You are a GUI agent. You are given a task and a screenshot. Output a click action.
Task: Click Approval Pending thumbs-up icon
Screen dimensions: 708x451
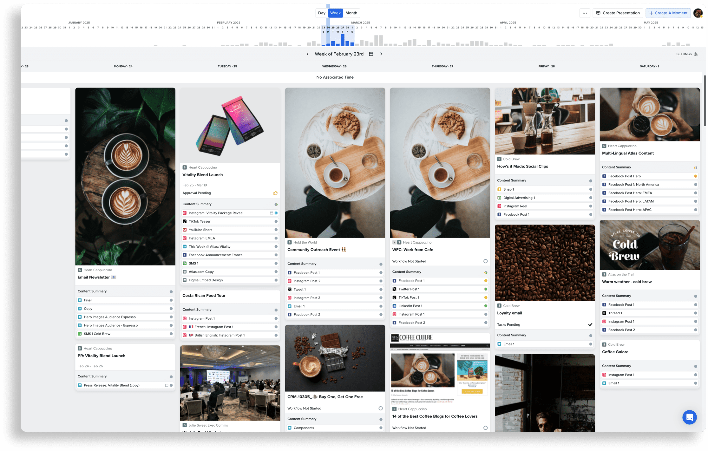pyautogui.click(x=275, y=193)
